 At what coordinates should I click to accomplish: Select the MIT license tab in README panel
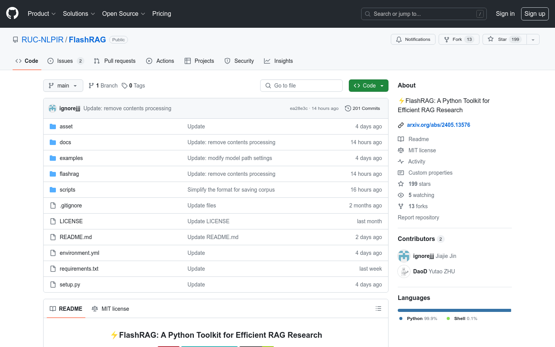click(111, 309)
